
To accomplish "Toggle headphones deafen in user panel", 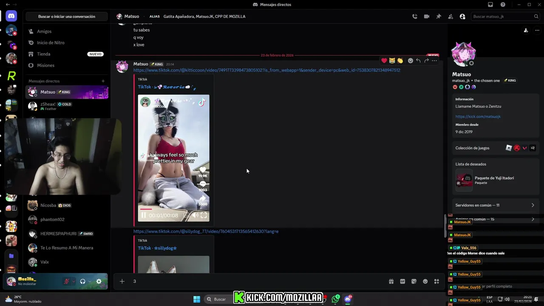I will point(83,281).
